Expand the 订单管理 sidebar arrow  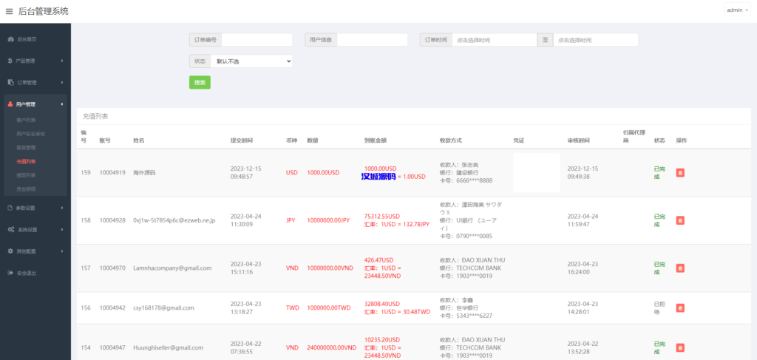click(x=62, y=82)
